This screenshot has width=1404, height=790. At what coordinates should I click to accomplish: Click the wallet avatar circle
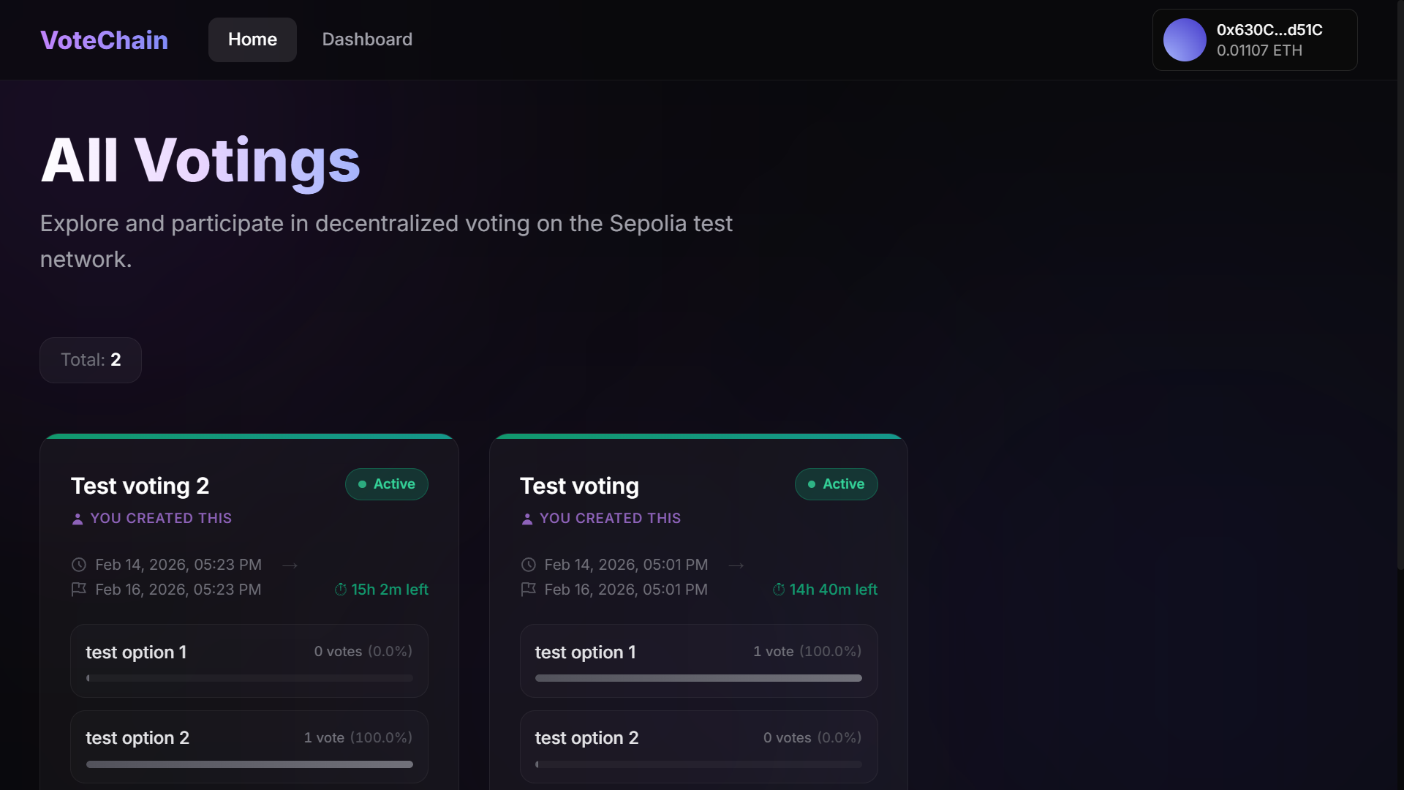tap(1185, 39)
